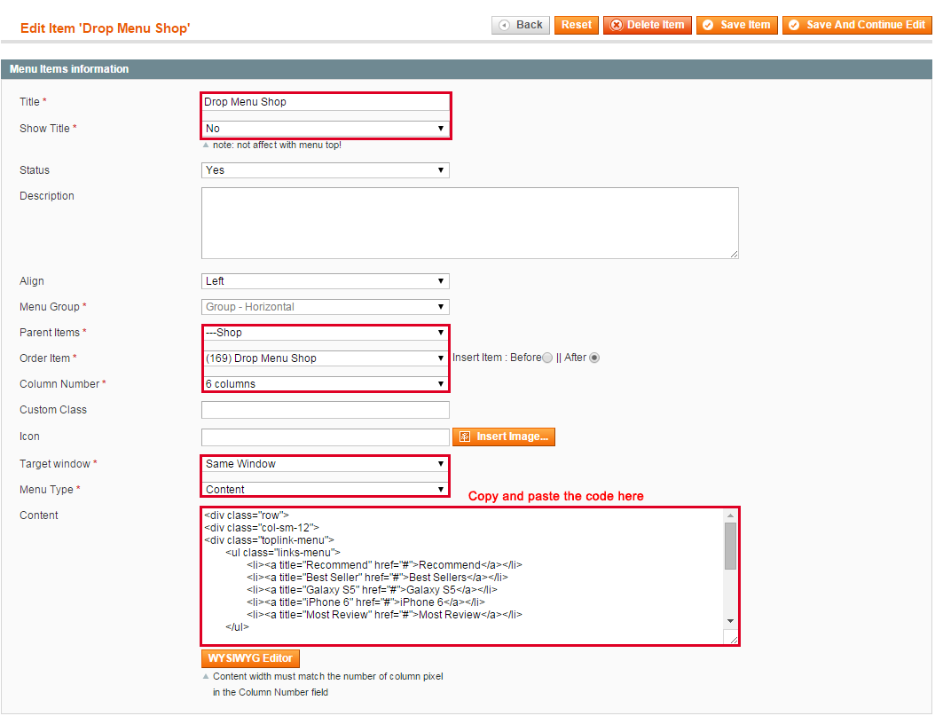Click into the Description textarea
Screen dimensions: 935x716
click(470, 223)
